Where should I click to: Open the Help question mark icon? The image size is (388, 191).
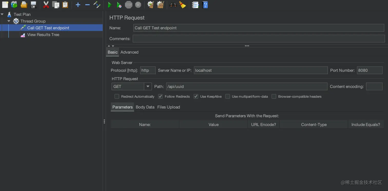click(205, 5)
